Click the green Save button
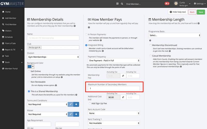 click(x=200, y=12)
